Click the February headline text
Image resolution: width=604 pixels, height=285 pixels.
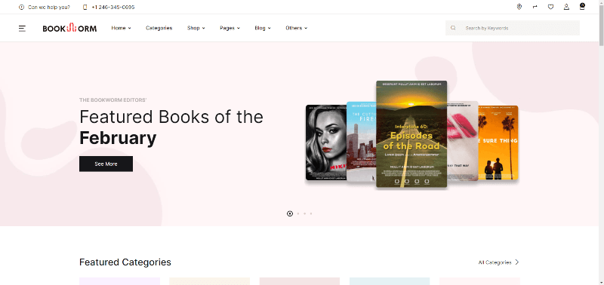coord(118,139)
